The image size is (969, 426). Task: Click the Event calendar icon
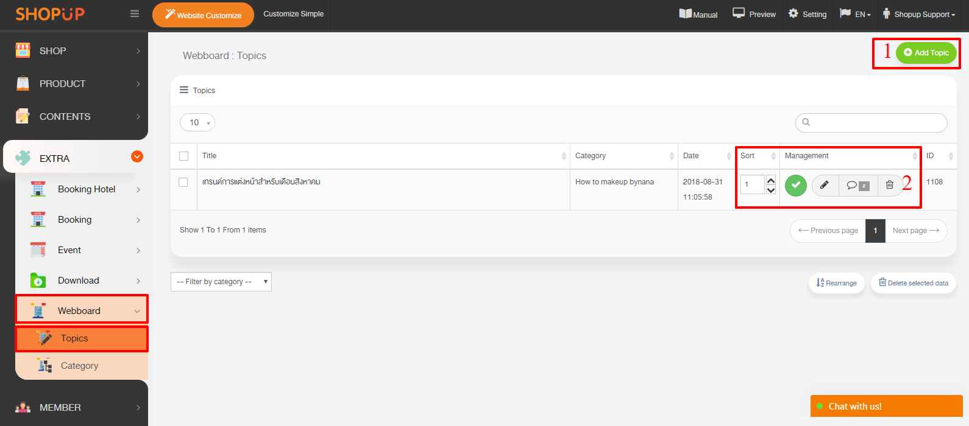coord(38,250)
